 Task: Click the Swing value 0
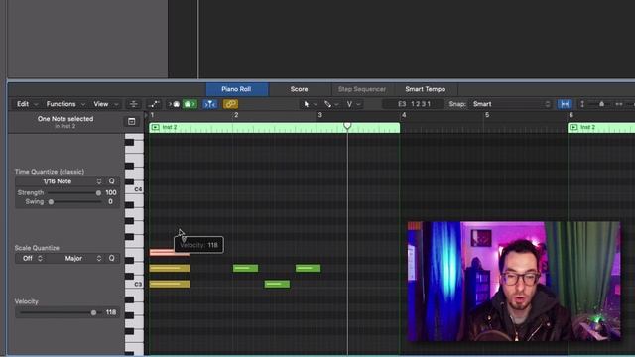[110, 202]
